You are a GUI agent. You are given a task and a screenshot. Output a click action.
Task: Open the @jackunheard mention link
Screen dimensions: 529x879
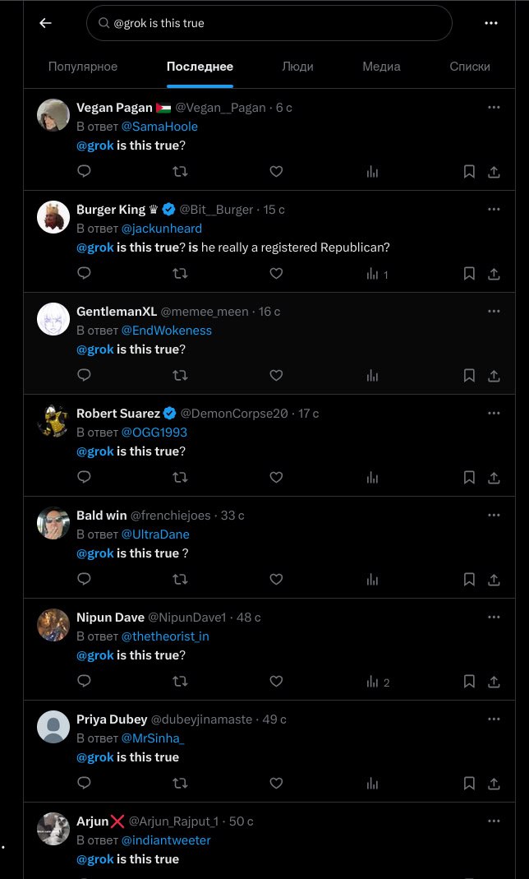click(x=162, y=229)
